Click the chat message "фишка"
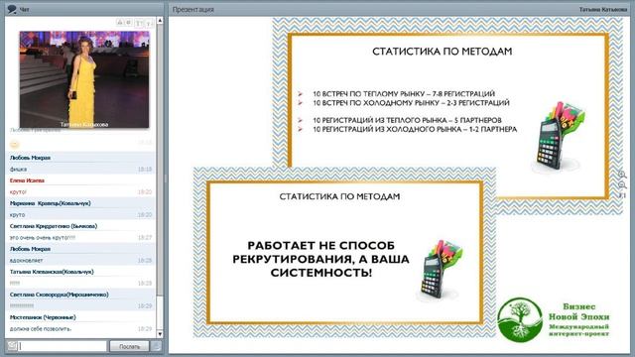 coord(18,170)
